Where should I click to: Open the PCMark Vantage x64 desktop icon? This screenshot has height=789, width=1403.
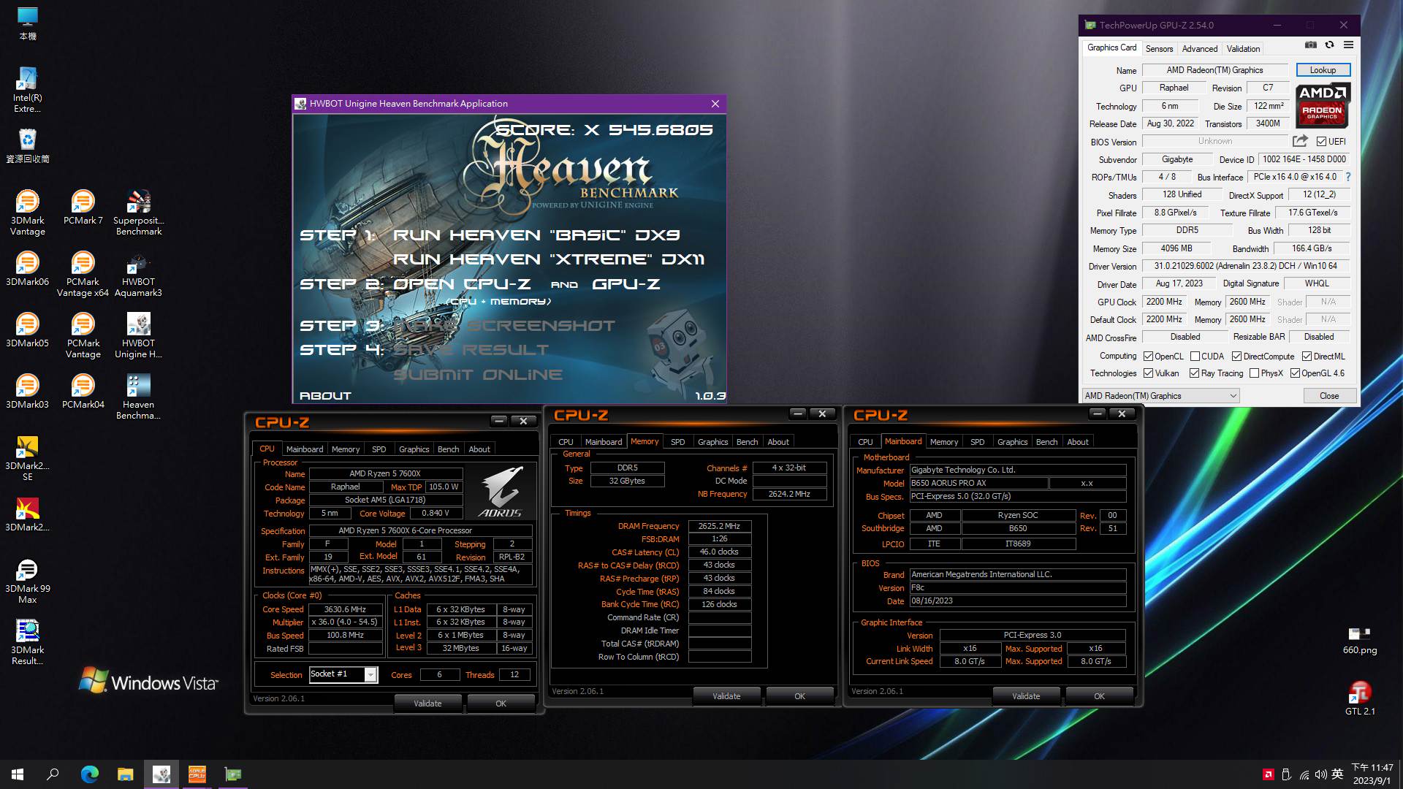point(83,273)
